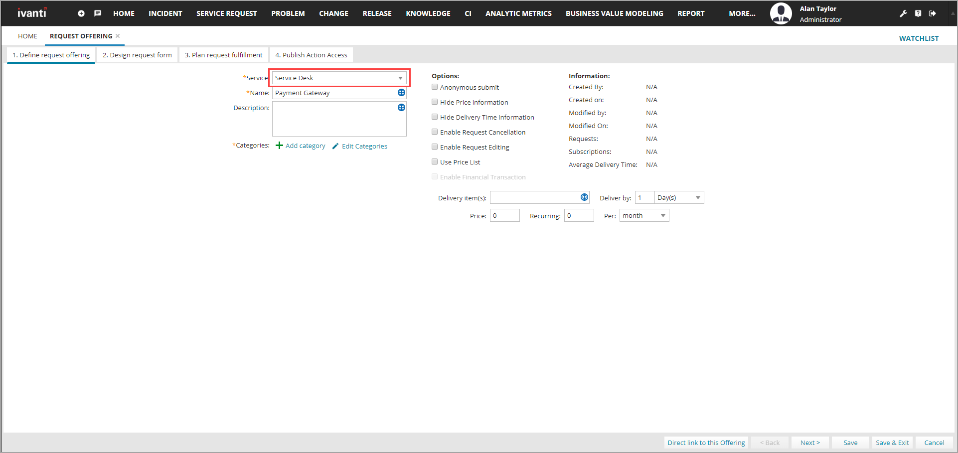Switch to Design request form tab
Viewport: 958px width, 453px height.
(137, 55)
